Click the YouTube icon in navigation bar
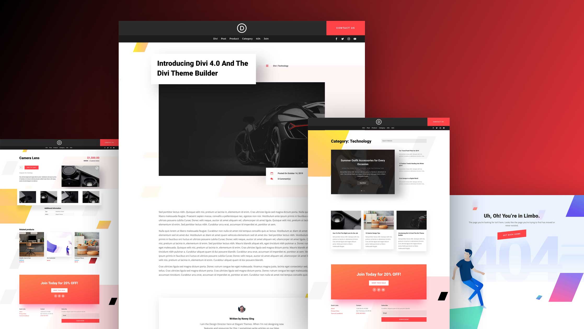Image resolution: width=584 pixels, height=329 pixels. tap(354, 38)
